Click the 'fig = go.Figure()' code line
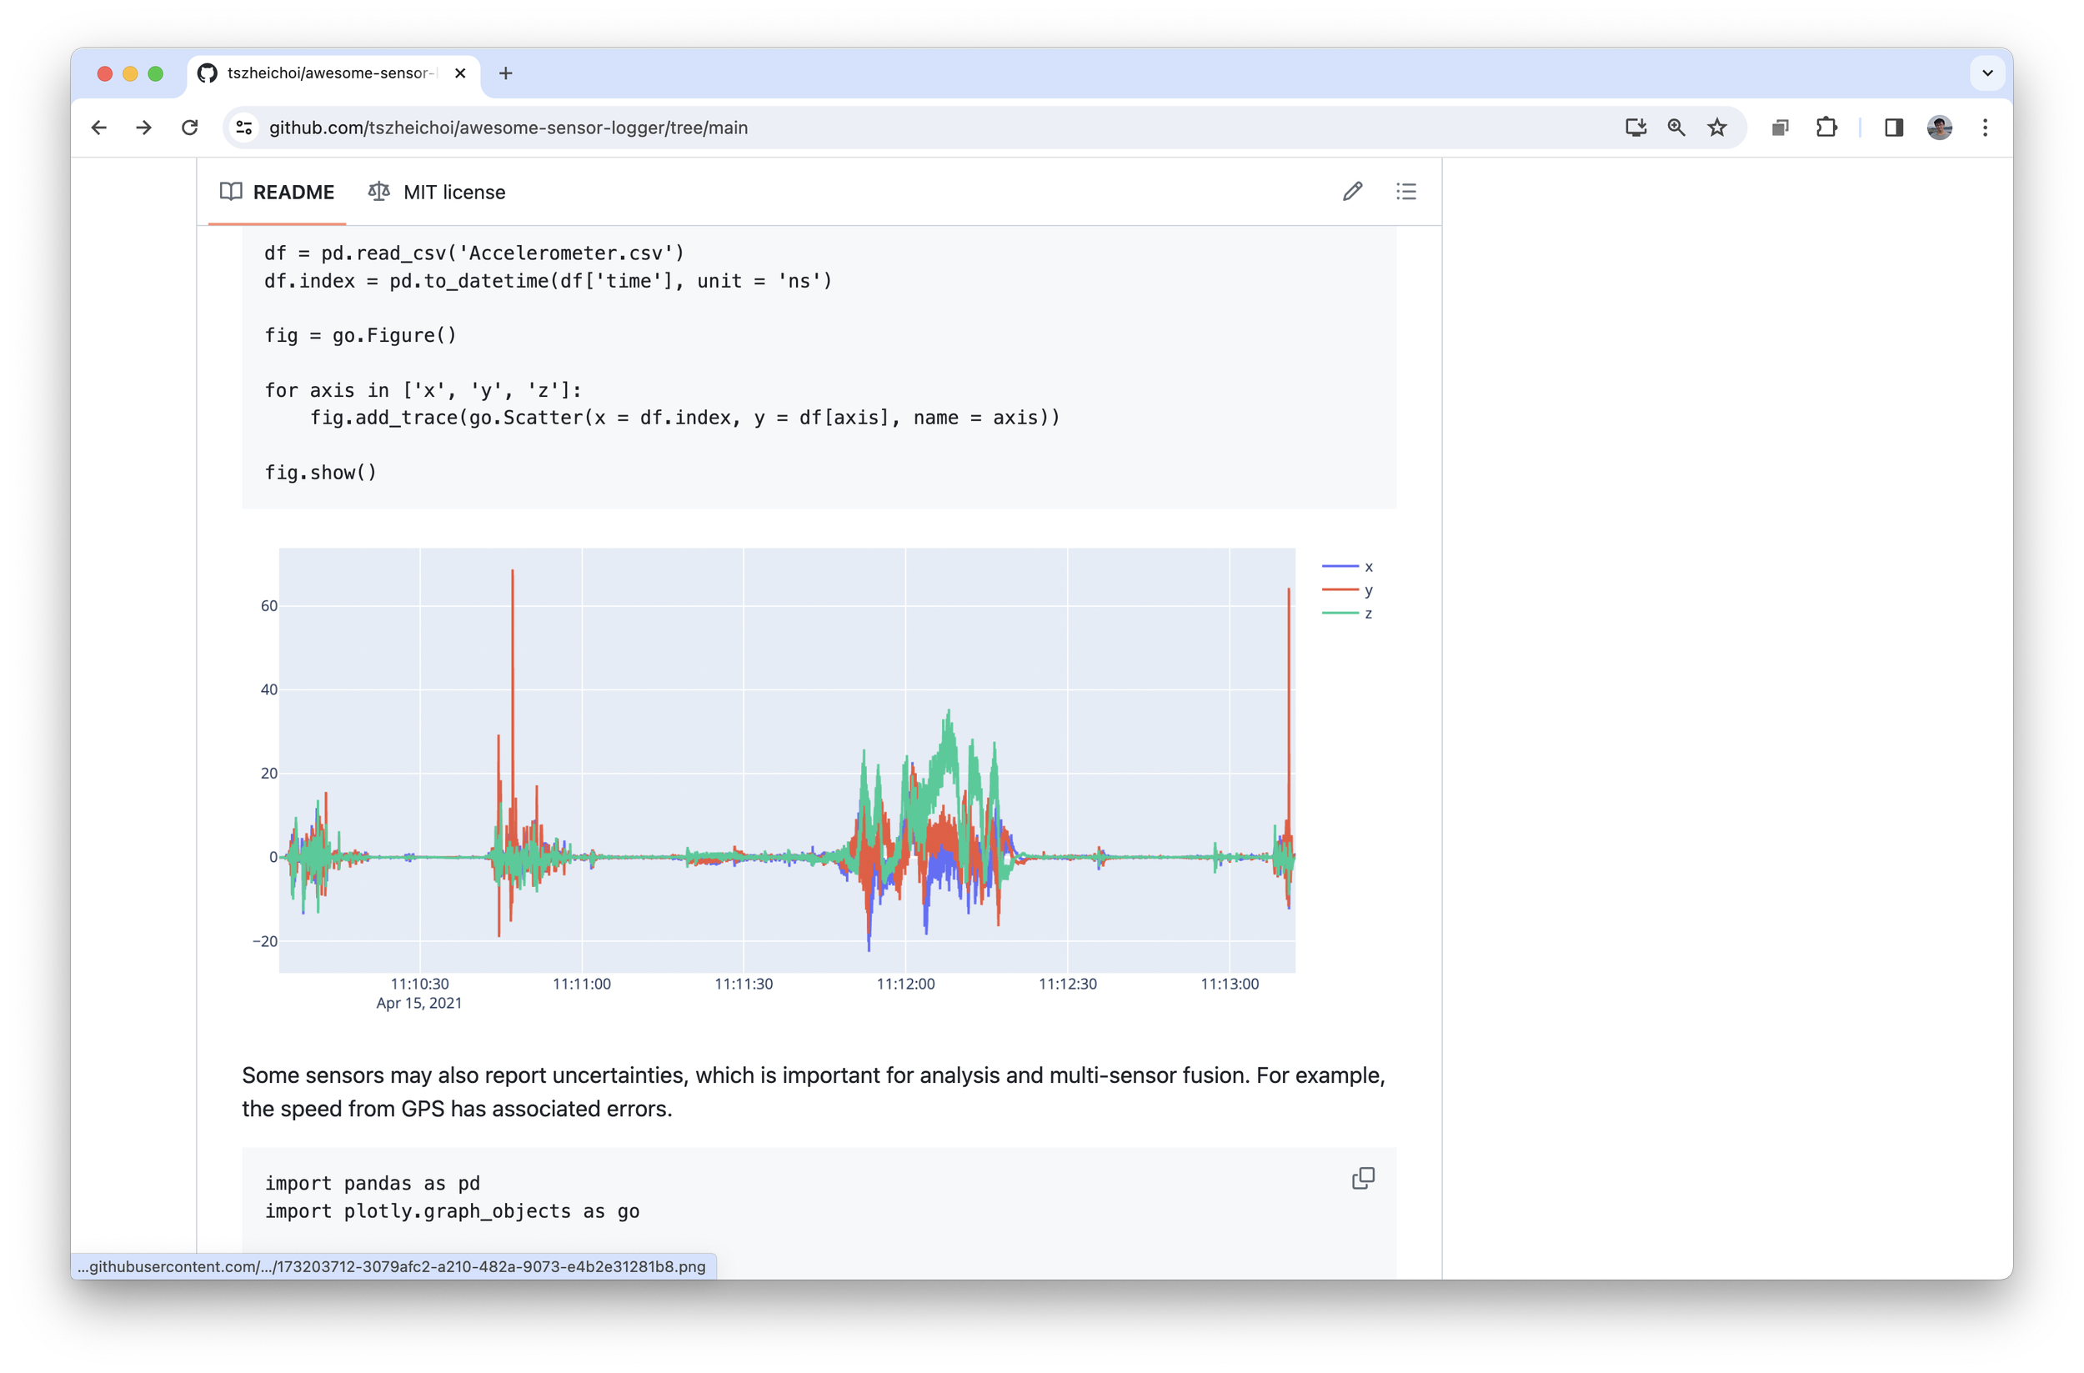Screen dimensions: 2084x1373 coord(360,335)
